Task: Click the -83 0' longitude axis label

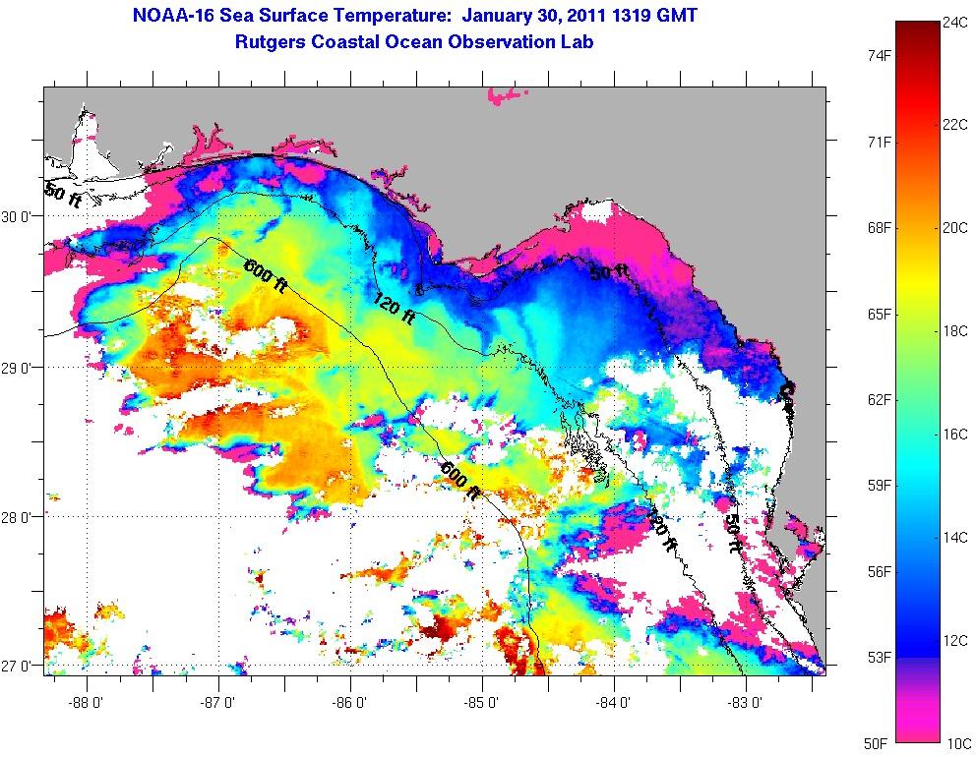Action: (746, 704)
